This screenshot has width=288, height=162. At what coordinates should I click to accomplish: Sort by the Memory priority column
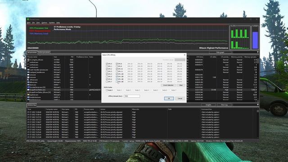[x=237, y=57]
